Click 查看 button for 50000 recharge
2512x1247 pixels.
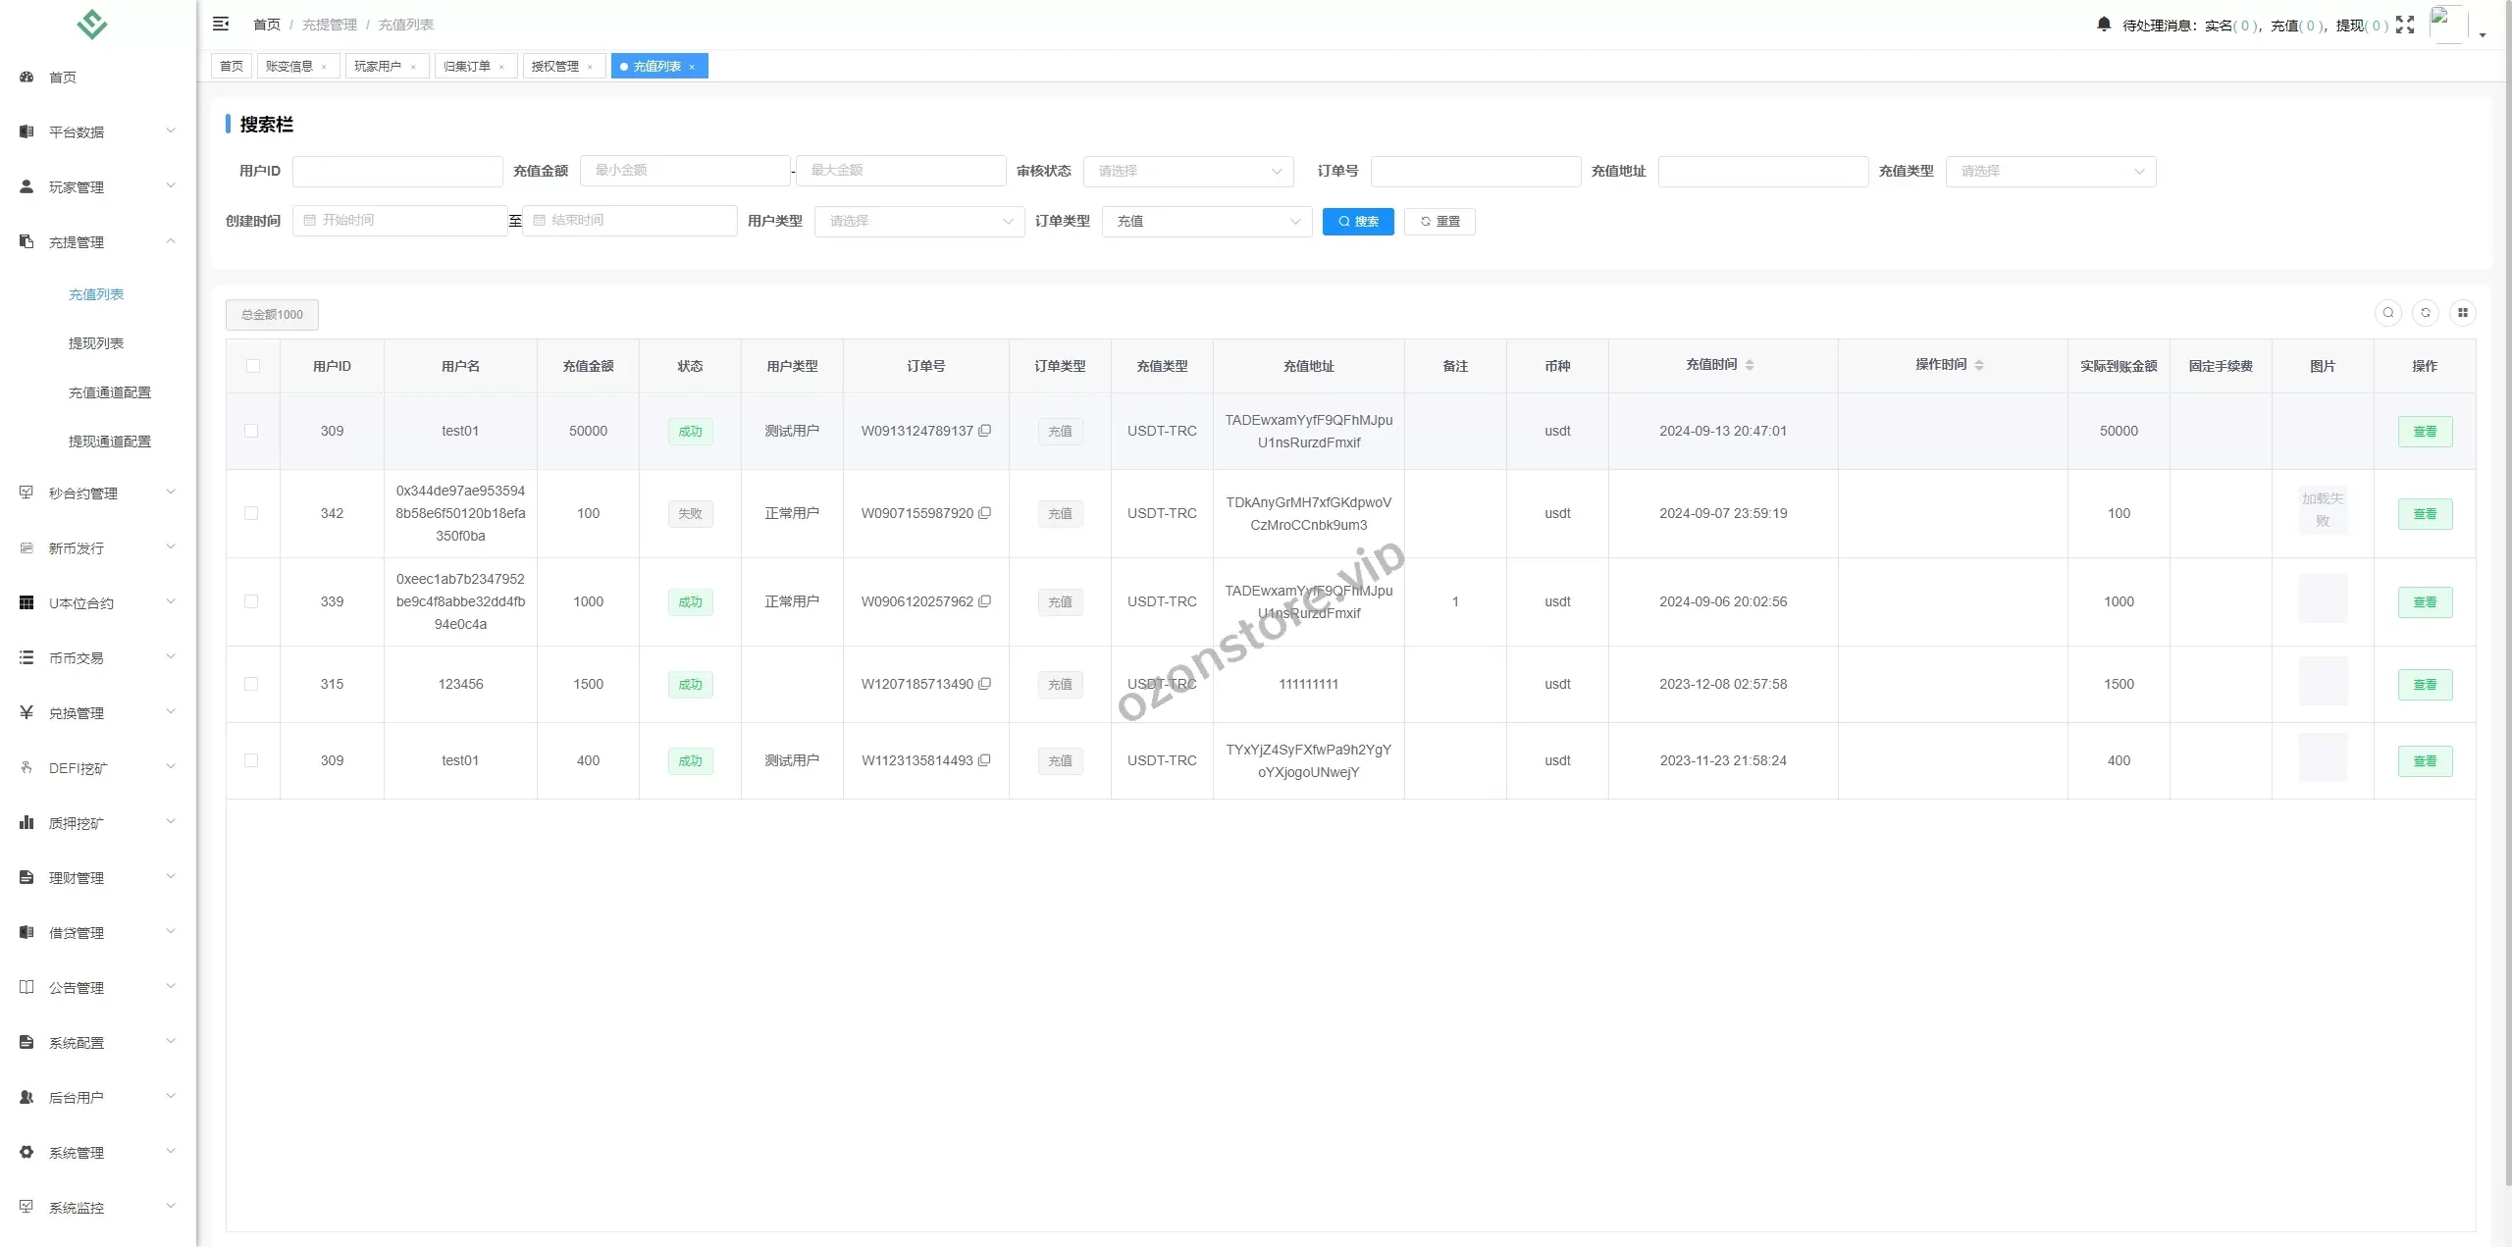pos(2424,431)
